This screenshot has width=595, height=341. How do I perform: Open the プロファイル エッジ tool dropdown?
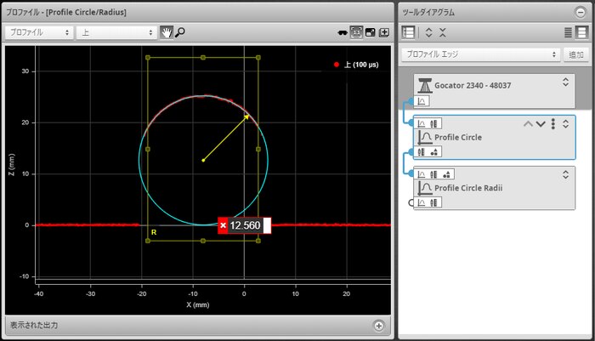(480, 54)
